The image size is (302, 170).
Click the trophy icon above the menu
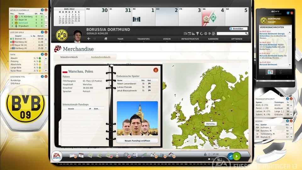click(197, 33)
